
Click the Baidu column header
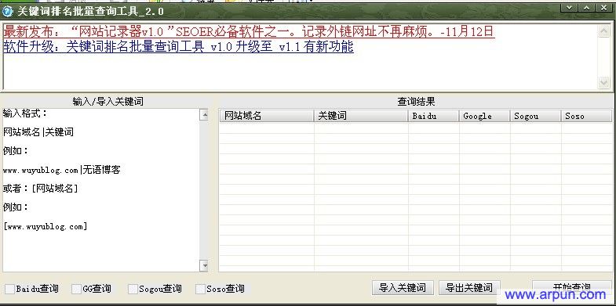[434, 116]
